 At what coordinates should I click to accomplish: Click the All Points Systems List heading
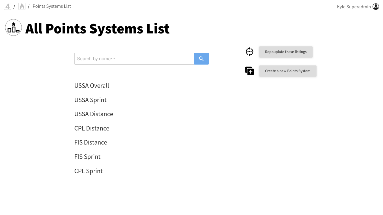pos(97,29)
